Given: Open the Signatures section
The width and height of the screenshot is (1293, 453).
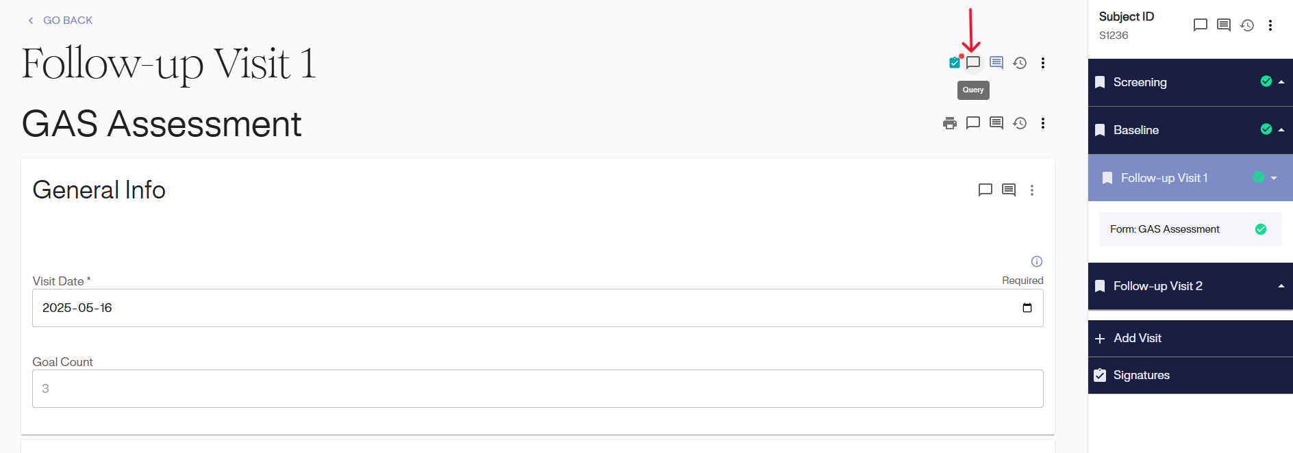Looking at the screenshot, I should tap(1141, 375).
